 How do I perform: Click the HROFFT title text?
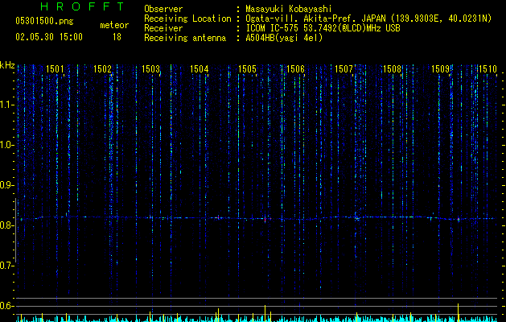pyautogui.click(x=83, y=6)
